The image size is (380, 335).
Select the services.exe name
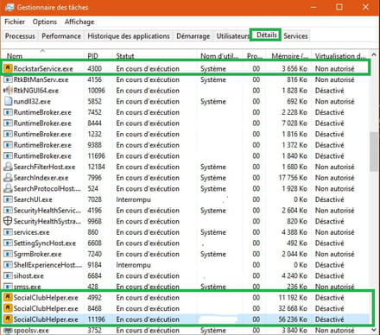31,232
